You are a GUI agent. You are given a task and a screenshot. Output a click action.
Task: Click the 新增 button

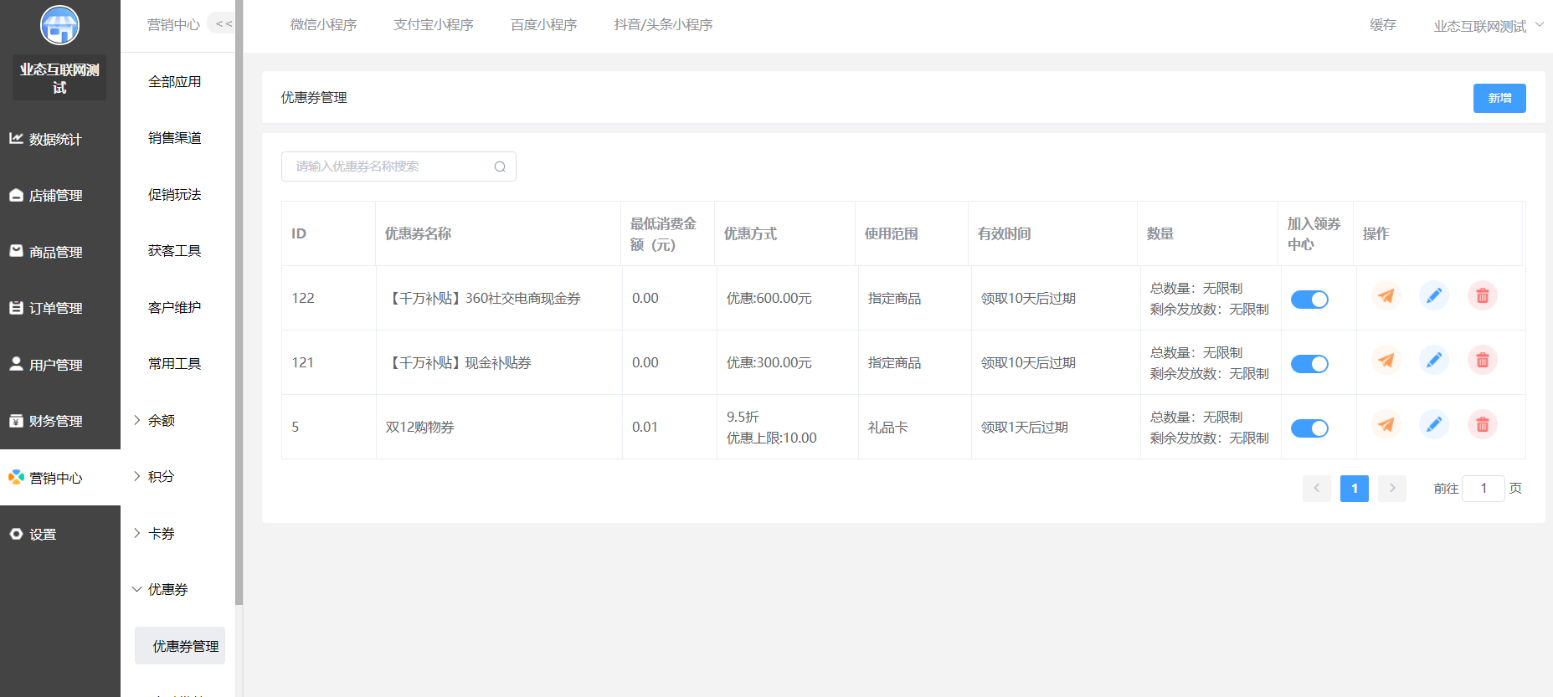tap(1499, 98)
